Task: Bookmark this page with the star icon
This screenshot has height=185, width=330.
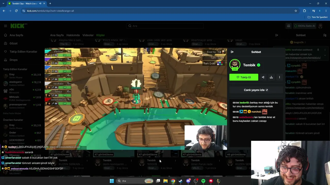Action: pos(296,11)
